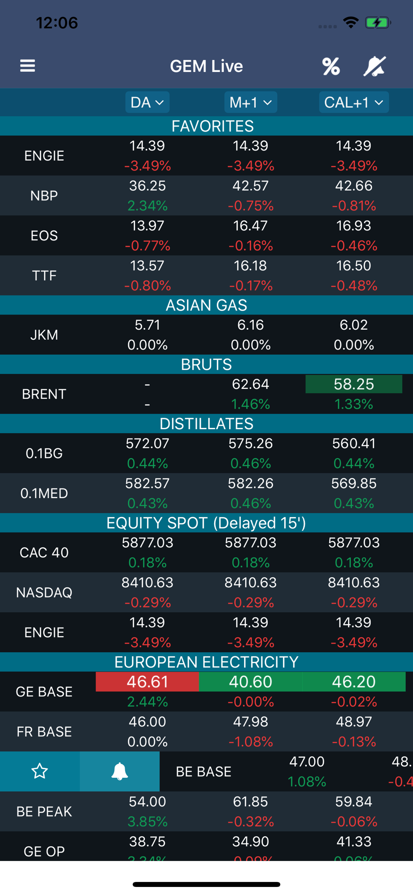Screen dimensions: 413x895
Task: Tap the highlighted BRENT 58.25 cell
Action: (354, 384)
